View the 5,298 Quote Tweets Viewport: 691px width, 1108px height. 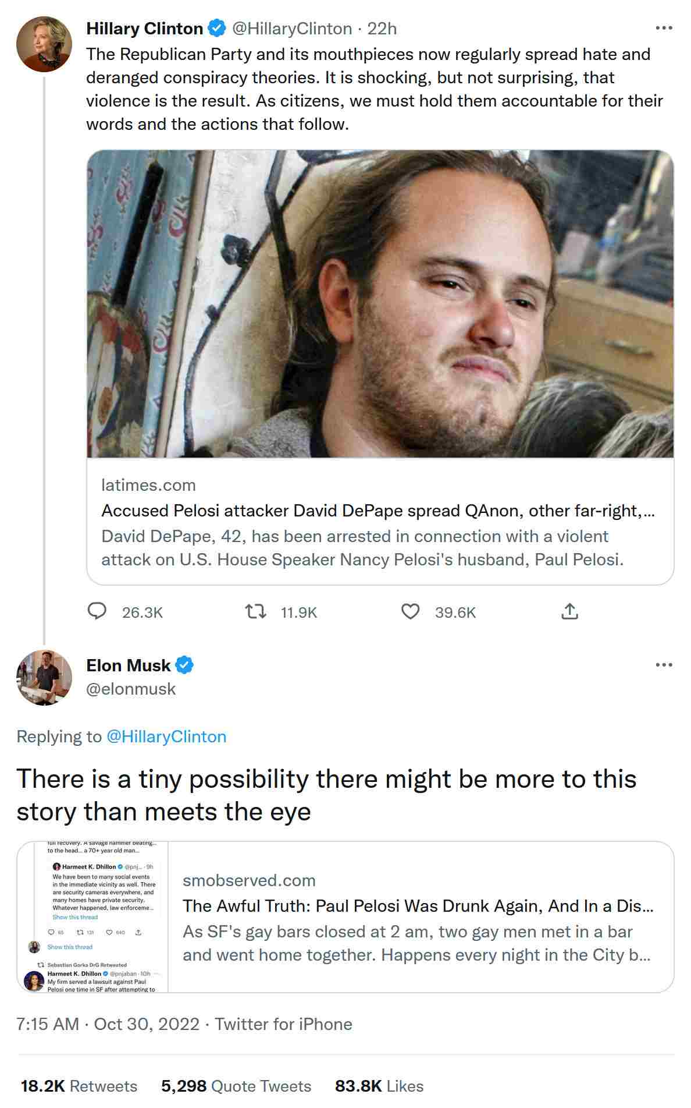pyautogui.click(x=236, y=1086)
